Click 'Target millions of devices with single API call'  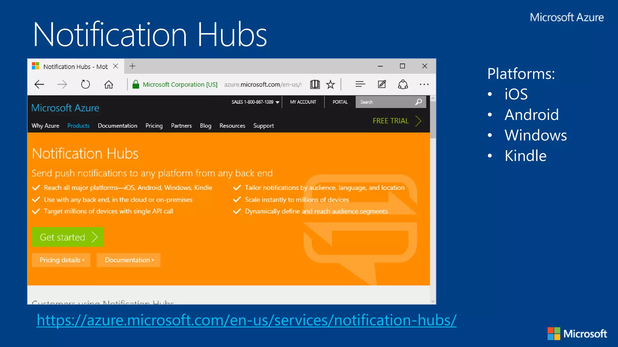point(109,211)
